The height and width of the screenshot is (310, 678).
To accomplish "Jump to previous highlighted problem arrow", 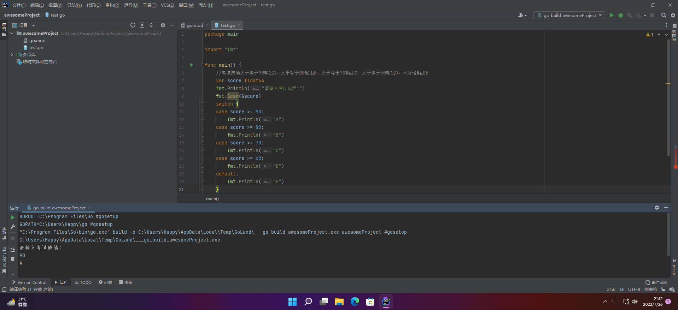I will [x=659, y=35].
